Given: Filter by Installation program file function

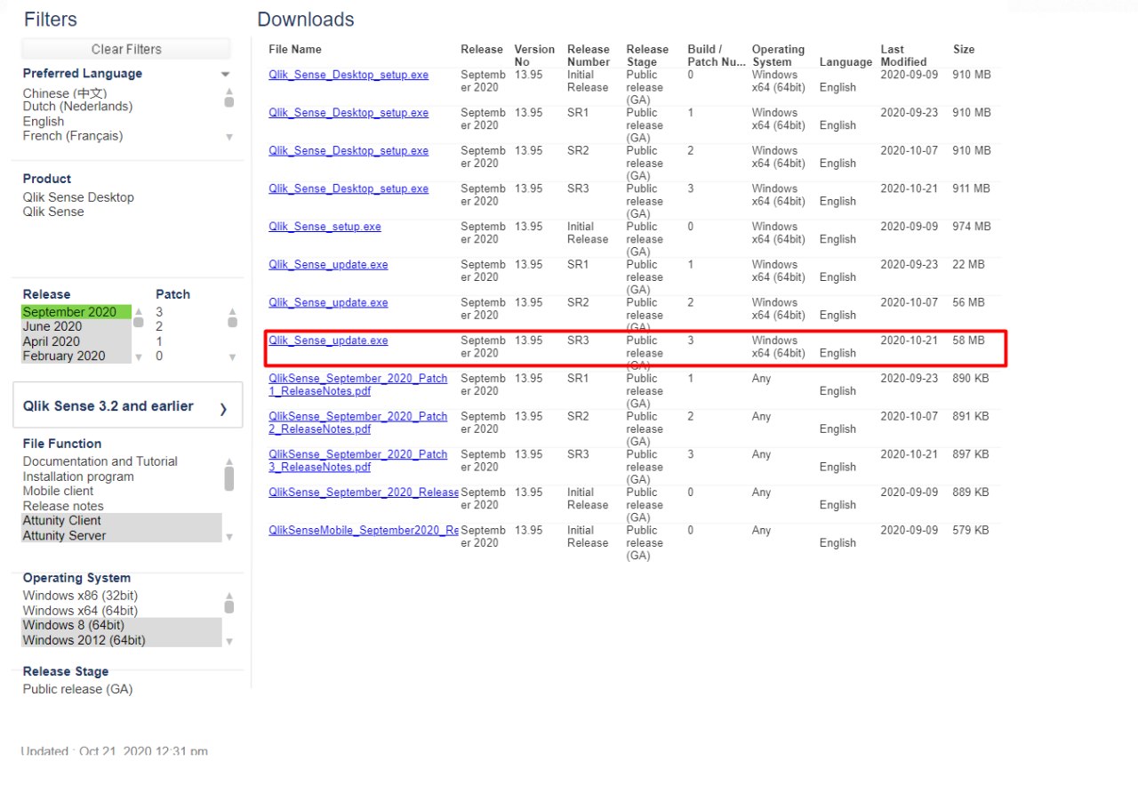Looking at the screenshot, I should coord(78,477).
